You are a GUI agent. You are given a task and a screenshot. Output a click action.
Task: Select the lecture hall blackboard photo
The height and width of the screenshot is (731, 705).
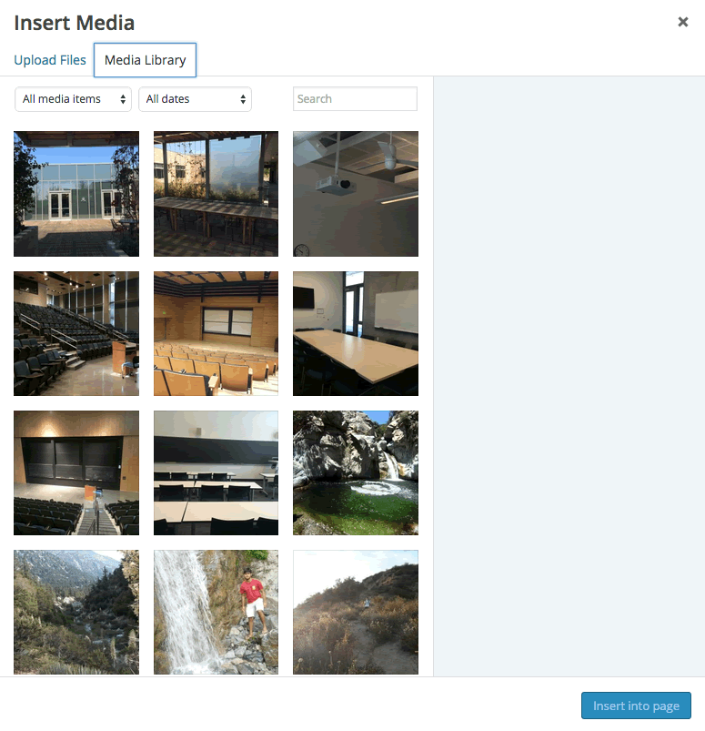click(x=76, y=472)
